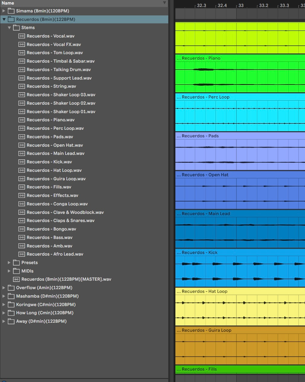Select Recuerdos - Main Lead.wav in the browser
The image size is (305, 382).
55,153
